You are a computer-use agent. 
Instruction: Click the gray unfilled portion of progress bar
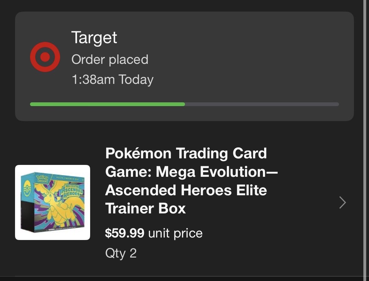coord(262,104)
